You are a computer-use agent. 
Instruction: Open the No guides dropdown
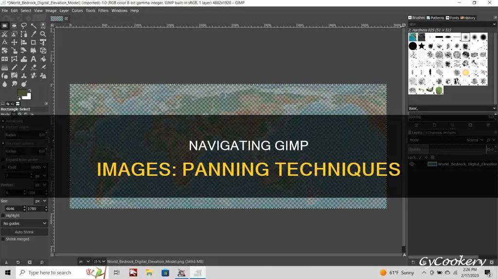pos(24,223)
